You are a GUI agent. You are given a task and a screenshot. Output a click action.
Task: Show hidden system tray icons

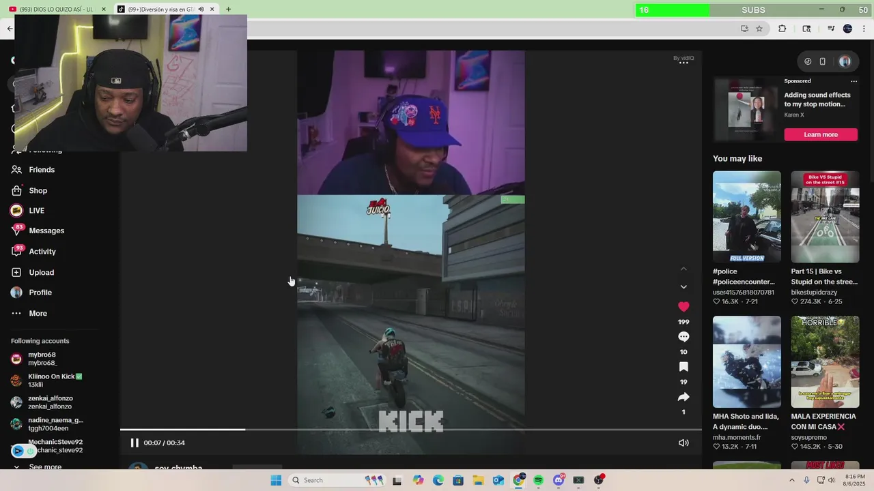coord(792,480)
